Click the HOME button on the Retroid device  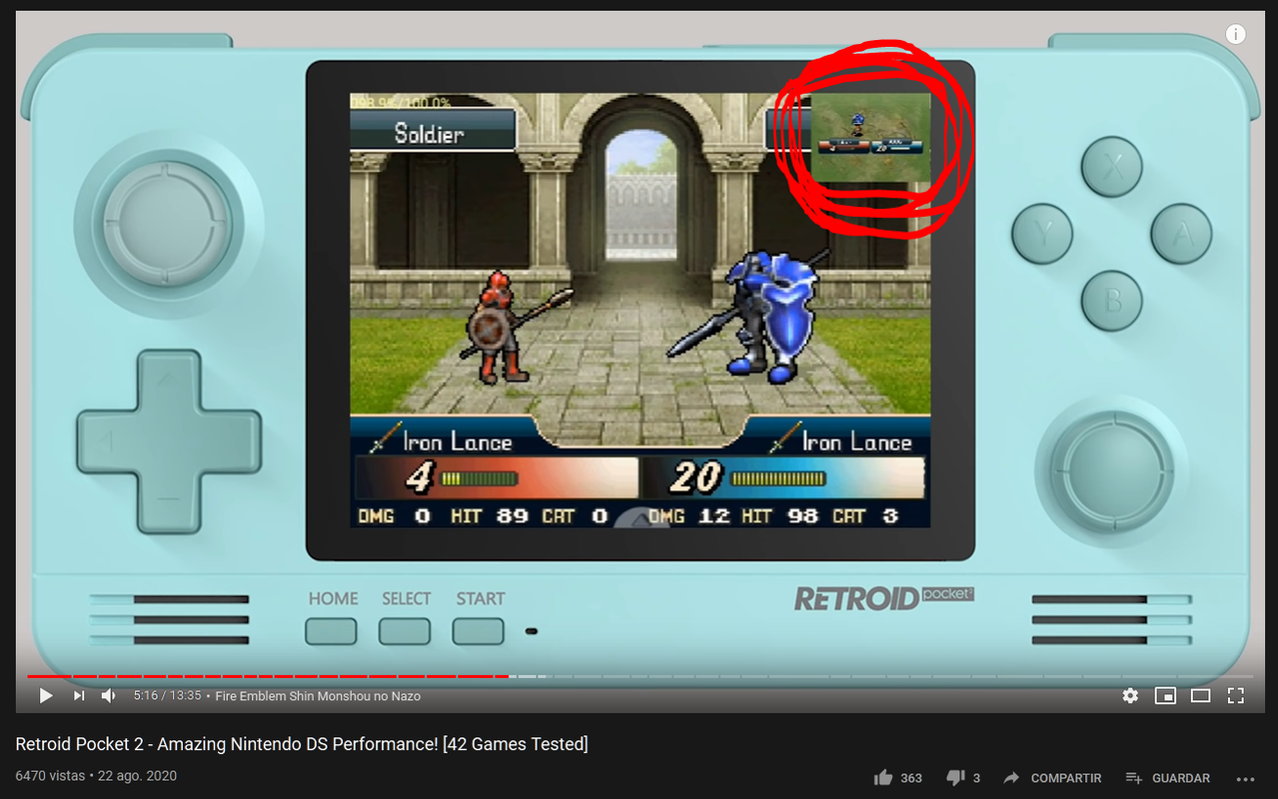coord(331,631)
